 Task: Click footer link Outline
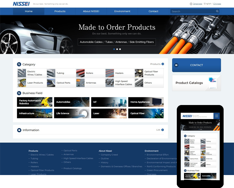click(x=105, y=159)
